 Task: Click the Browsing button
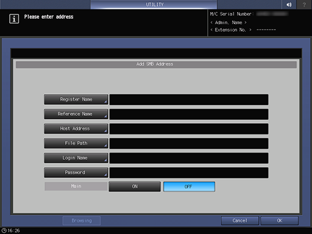(81, 221)
